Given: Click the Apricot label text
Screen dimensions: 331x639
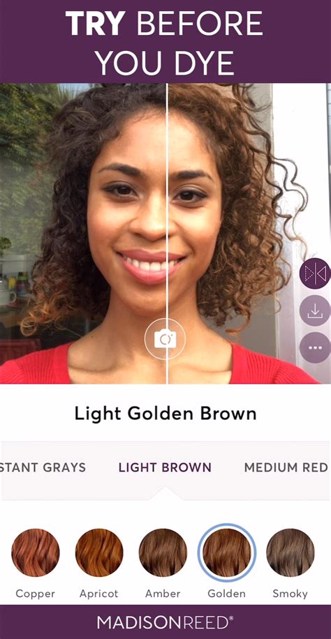Looking at the screenshot, I should pos(99,594).
